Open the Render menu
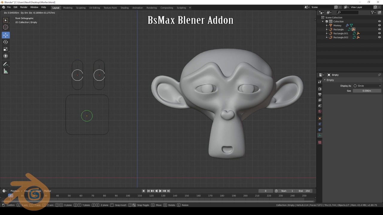The width and height of the screenshot is (383, 215). click(24, 7)
